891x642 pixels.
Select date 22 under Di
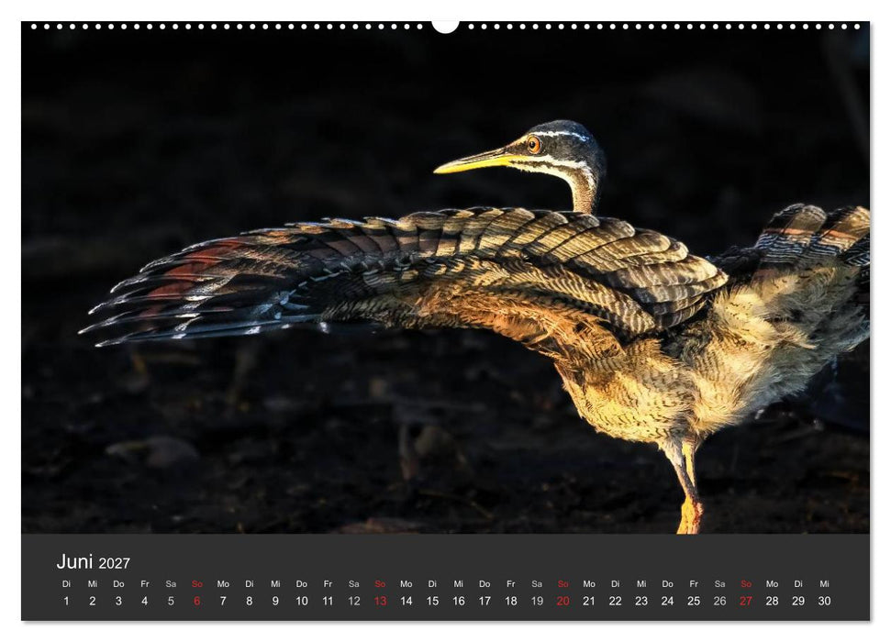tap(616, 601)
